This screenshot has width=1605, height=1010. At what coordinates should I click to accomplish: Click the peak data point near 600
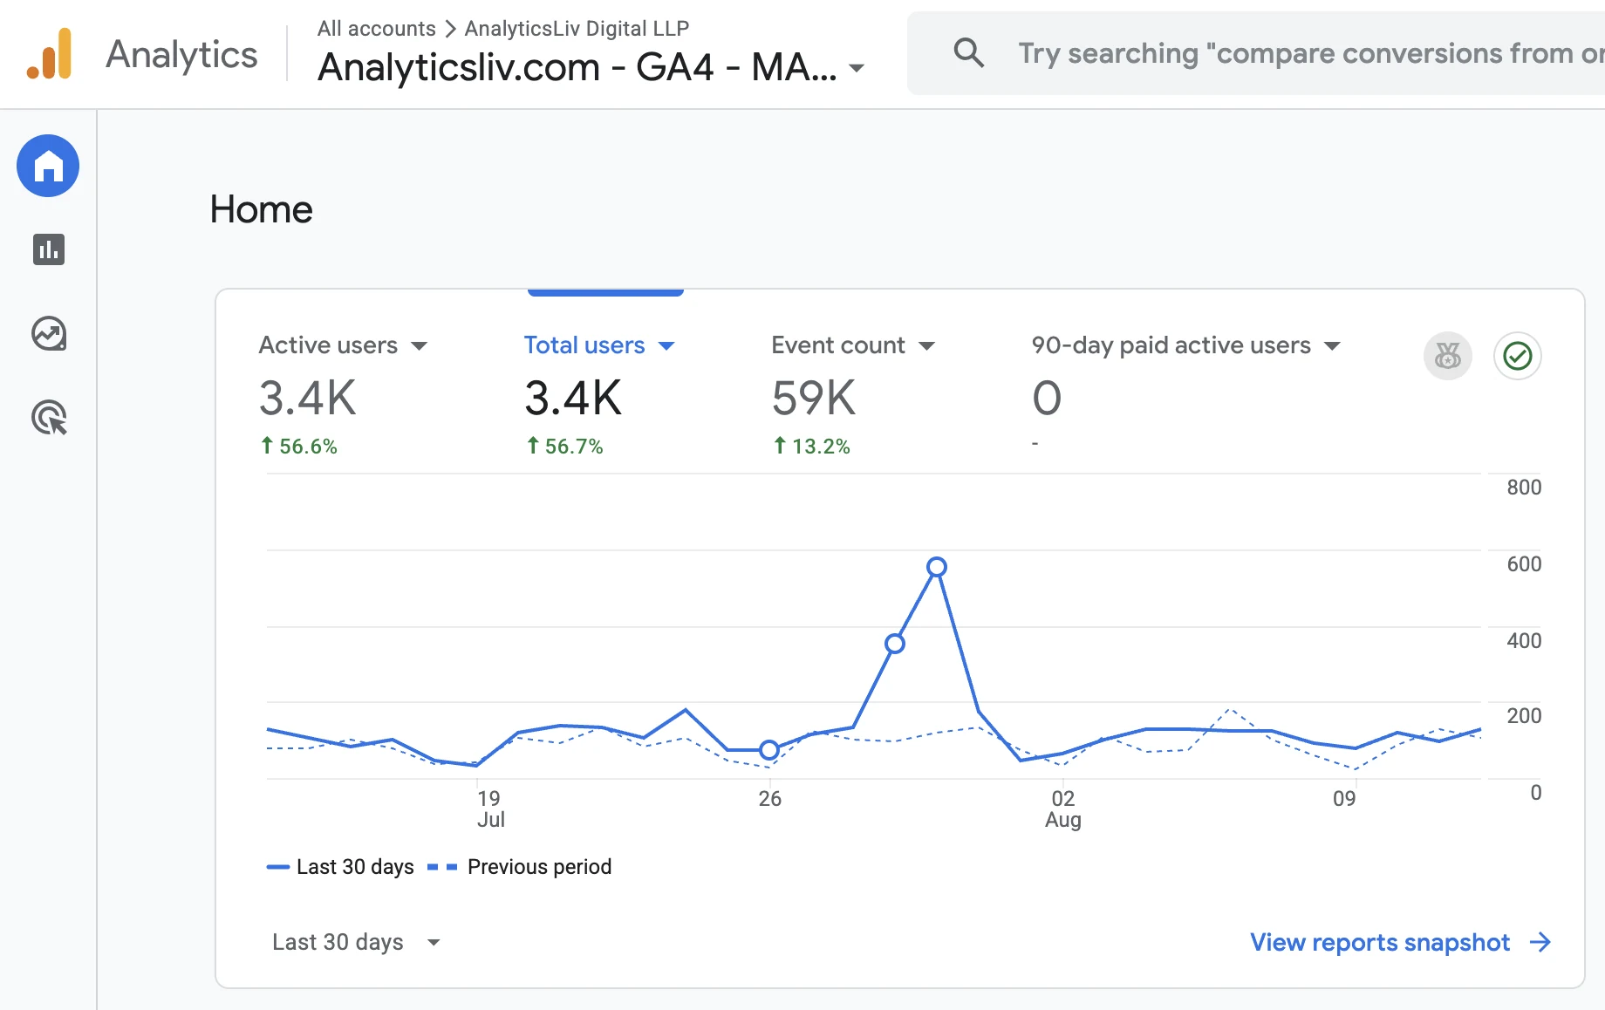click(936, 567)
